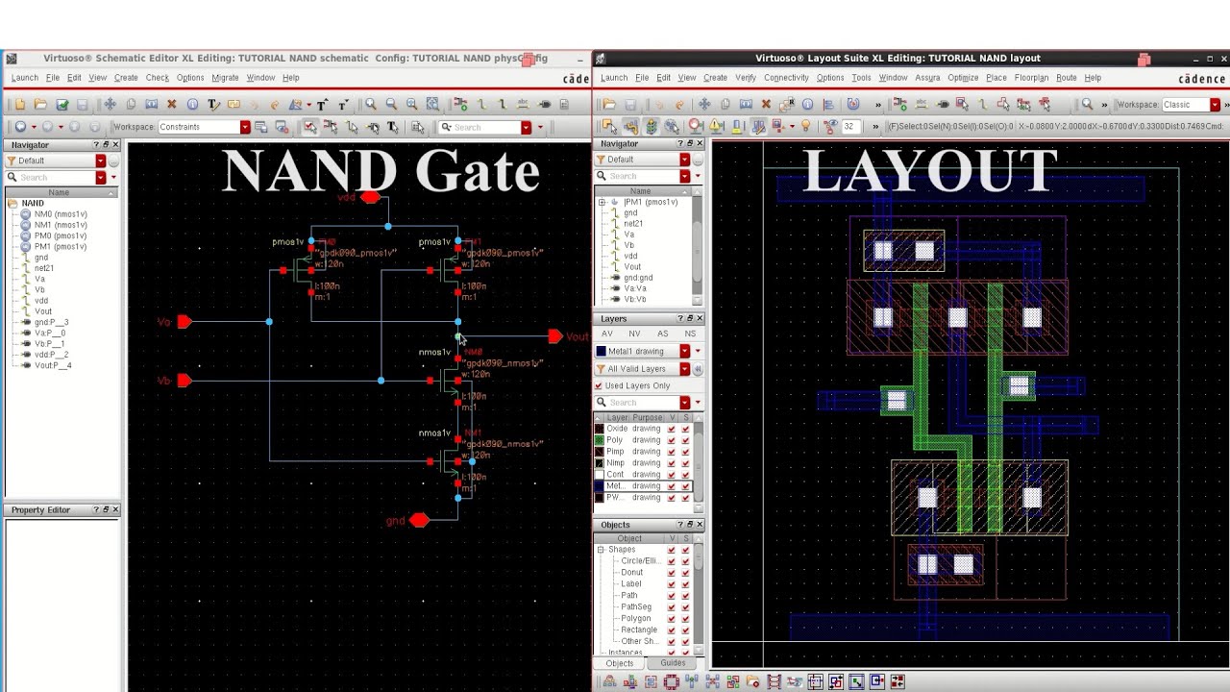Click NV button in Layers panel
The height and width of the screenshot is (692, 1230).
click(x=634, y=334)
